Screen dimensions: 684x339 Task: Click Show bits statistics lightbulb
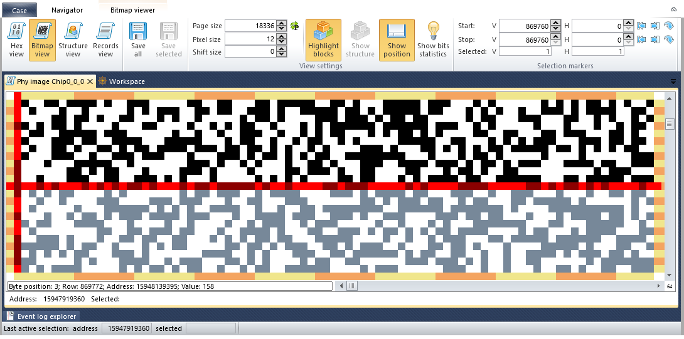coord(433,40)
